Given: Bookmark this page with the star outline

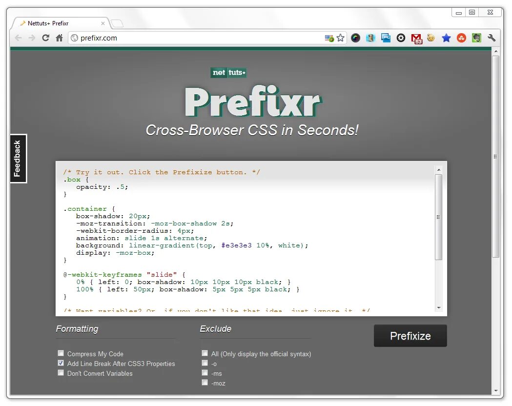Looking at the screenshot, I should [340, 38].
